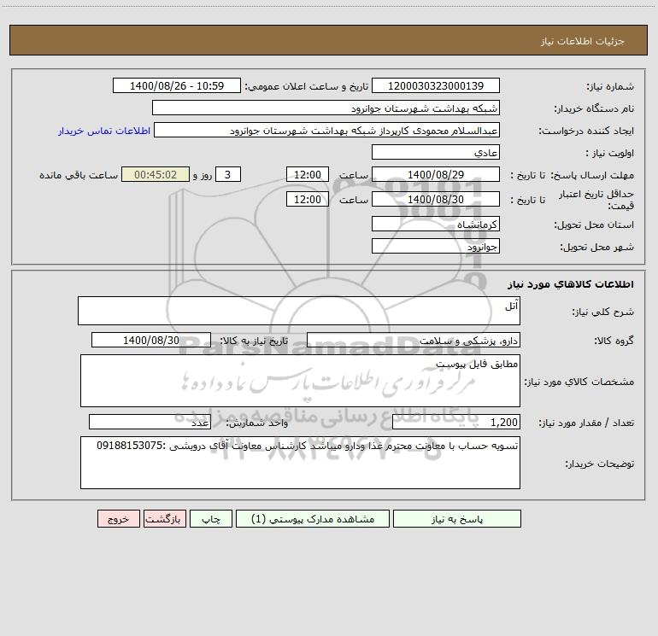
Task: Click the label 'اولویت نیاز :'
Action: 610,153
